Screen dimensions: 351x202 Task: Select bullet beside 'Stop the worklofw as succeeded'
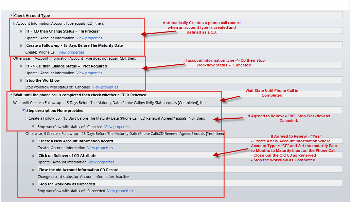click(x=33, y=184)
